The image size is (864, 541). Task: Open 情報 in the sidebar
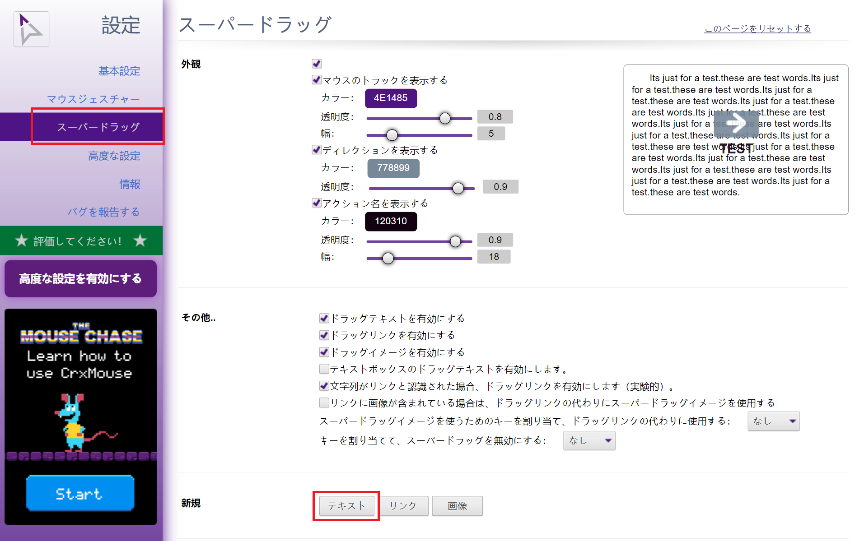(x=130, y=184)
